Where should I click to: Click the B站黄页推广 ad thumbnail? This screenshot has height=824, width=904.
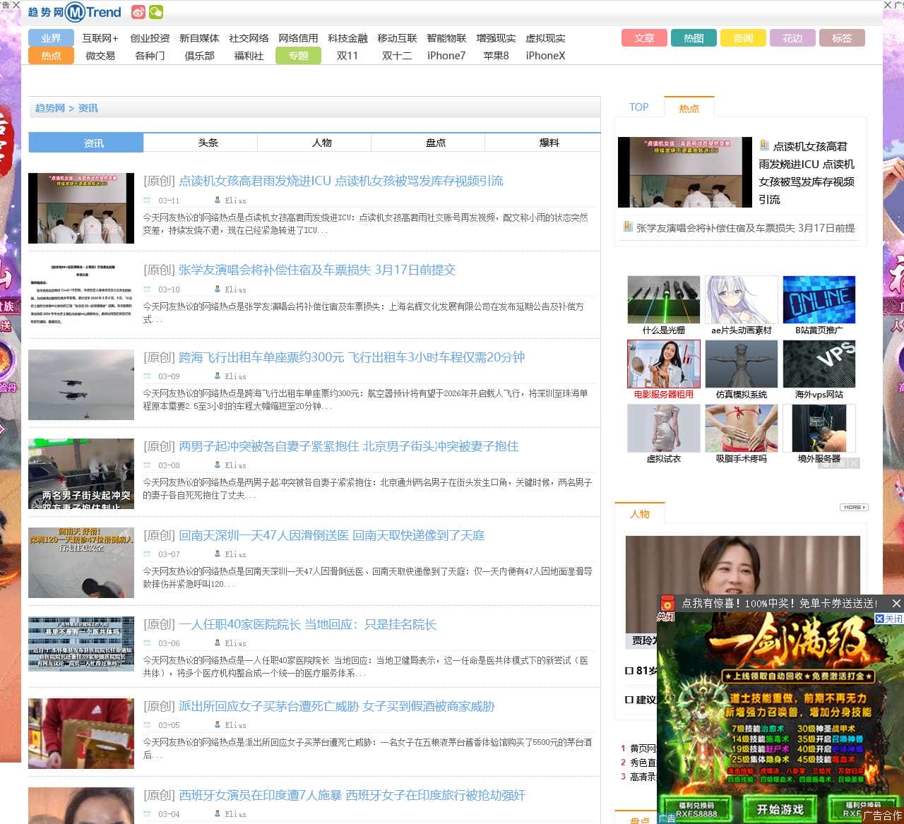[x=819, y=299]
